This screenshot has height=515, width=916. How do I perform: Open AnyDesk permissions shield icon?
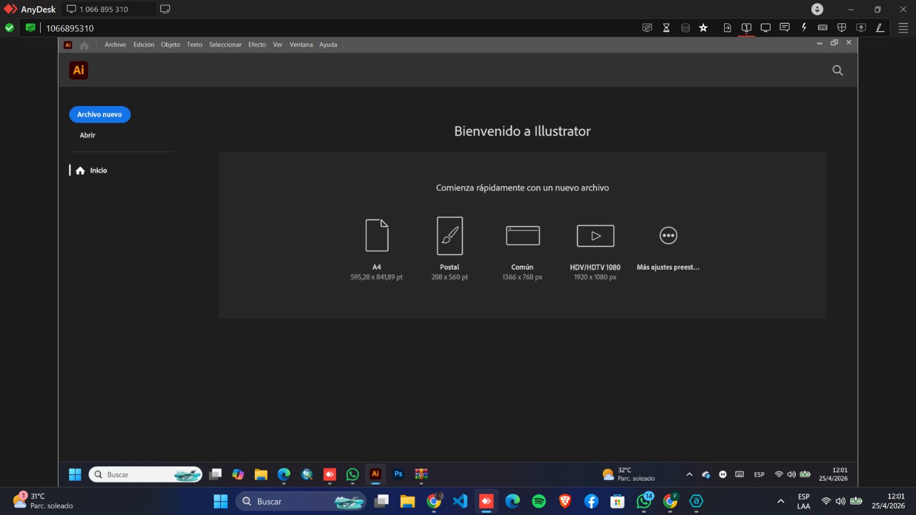click(x=842, y=27)
